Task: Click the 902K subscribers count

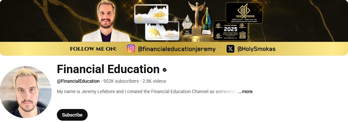Action: pyautogui.click(x=121, y=81)
